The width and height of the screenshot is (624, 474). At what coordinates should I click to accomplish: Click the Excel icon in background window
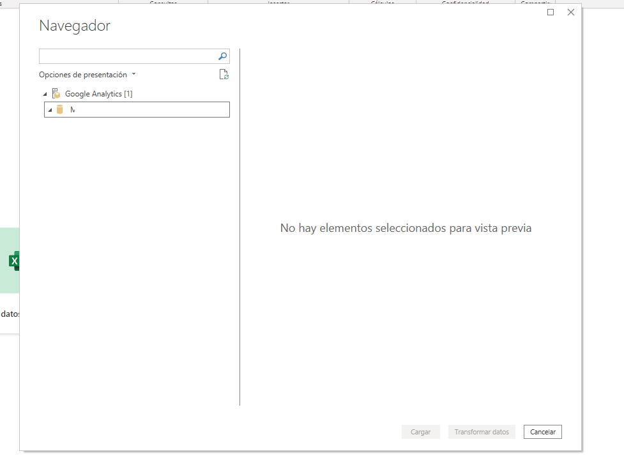coord(14,261)
